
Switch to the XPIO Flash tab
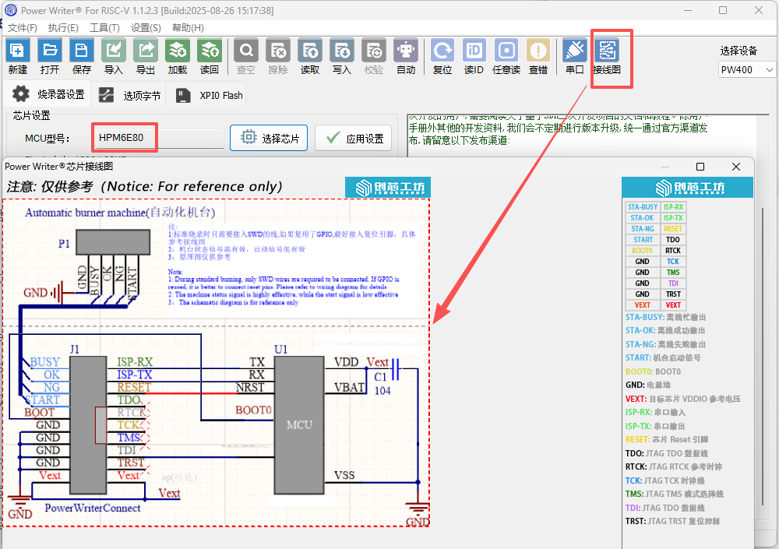click(x=210, y=95)
